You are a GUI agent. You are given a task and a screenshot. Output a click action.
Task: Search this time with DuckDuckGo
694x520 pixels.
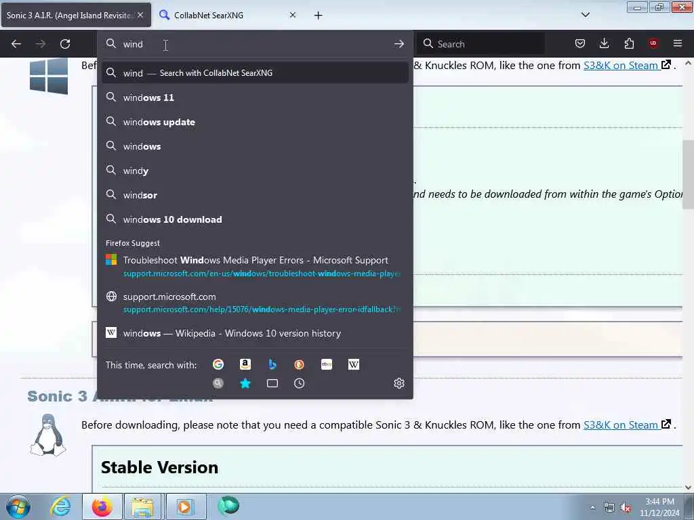click(x=299, y=364)
